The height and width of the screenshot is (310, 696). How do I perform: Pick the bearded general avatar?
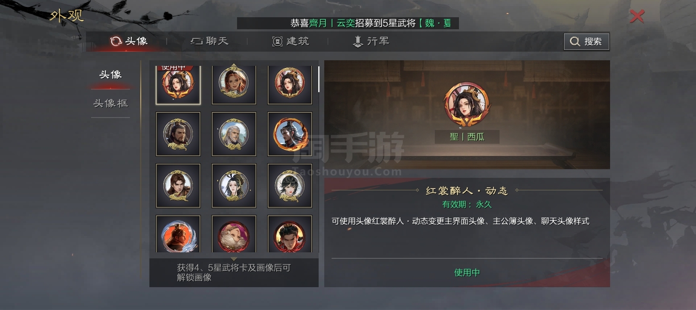[x=178, y=134]
